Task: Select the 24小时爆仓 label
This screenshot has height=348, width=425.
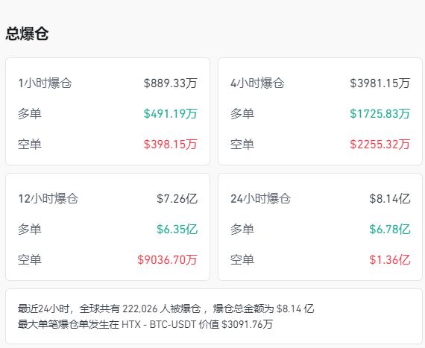Action: [x=261, y=198]
